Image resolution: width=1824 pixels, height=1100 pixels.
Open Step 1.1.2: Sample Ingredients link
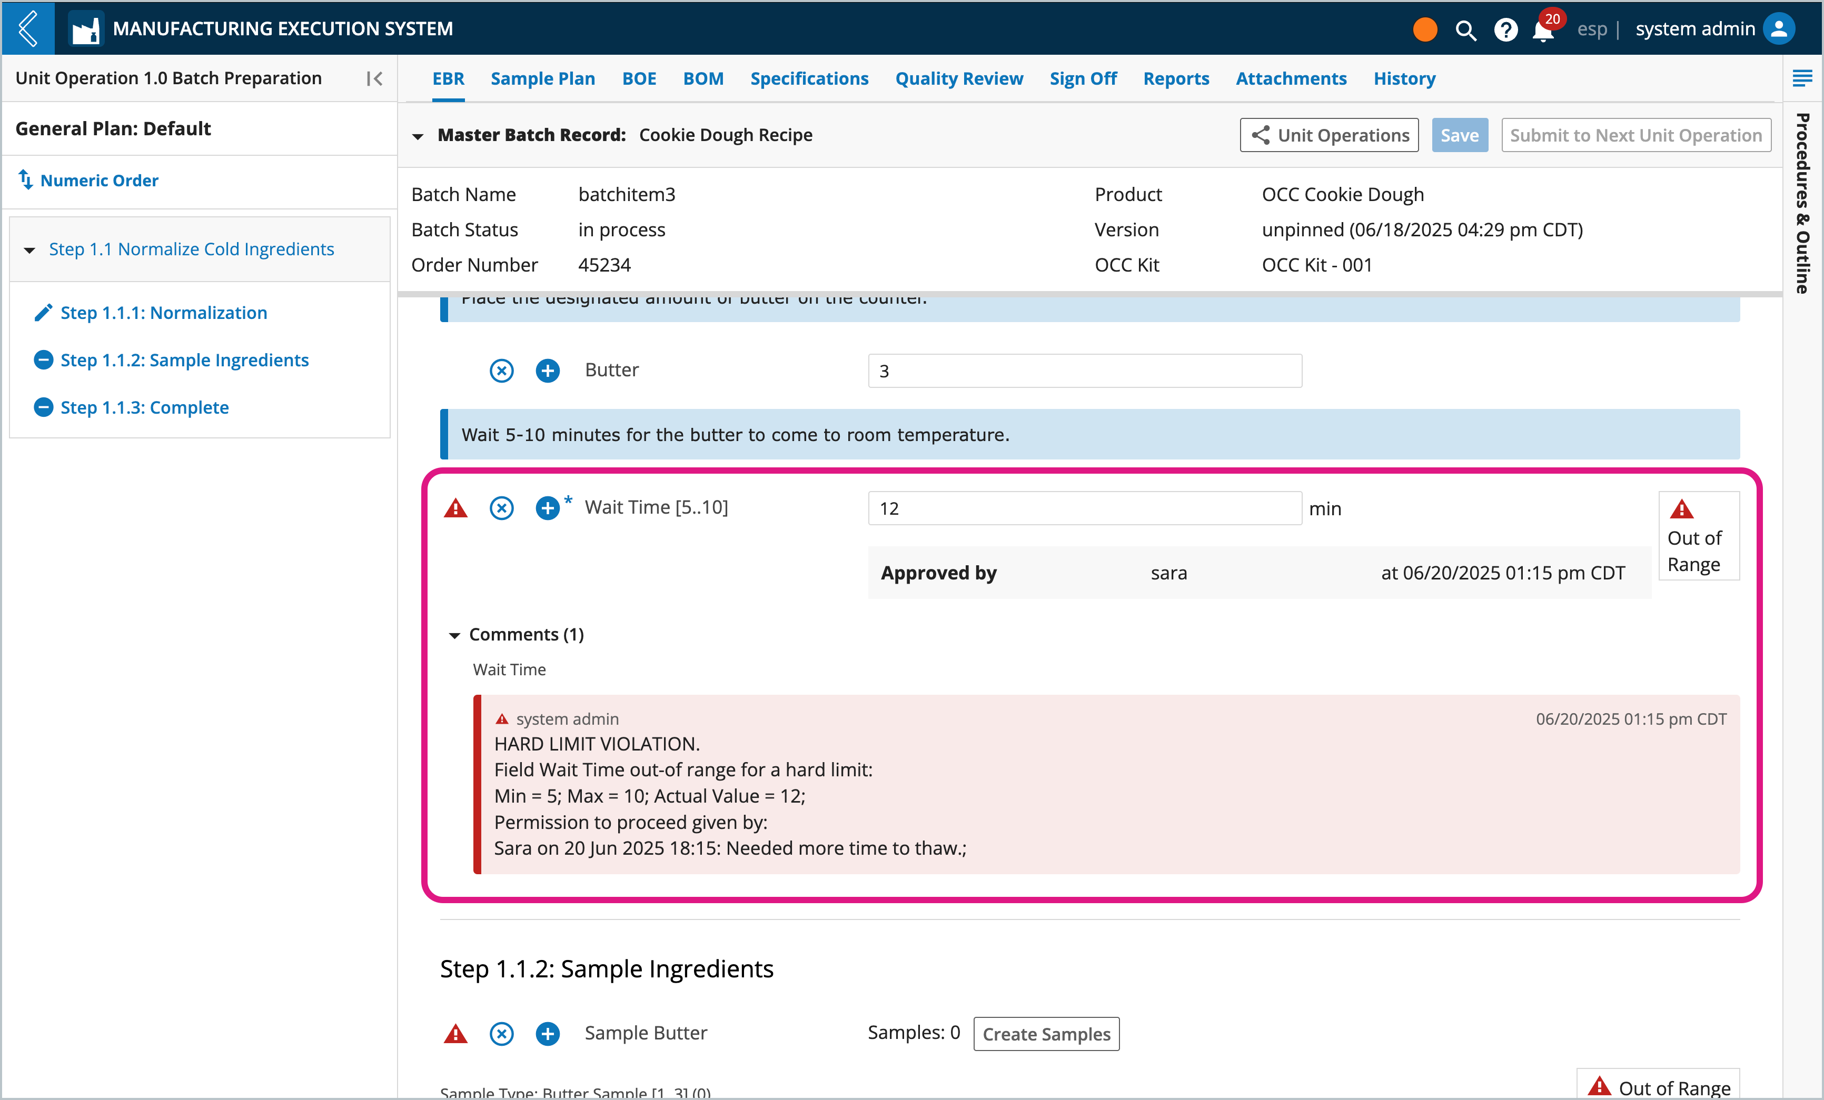coord(184,359)
